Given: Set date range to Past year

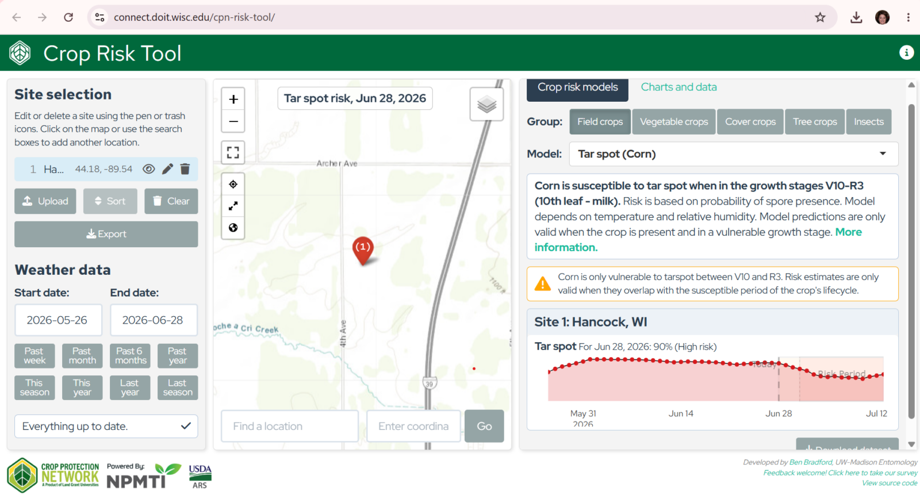Looking at the screenshot, I should [x=178, y=356].
